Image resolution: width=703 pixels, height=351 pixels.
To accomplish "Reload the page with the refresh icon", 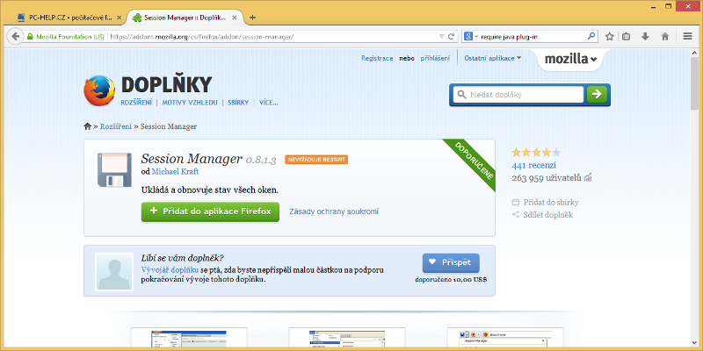I will pyautogui.click(x=451, y=37).
